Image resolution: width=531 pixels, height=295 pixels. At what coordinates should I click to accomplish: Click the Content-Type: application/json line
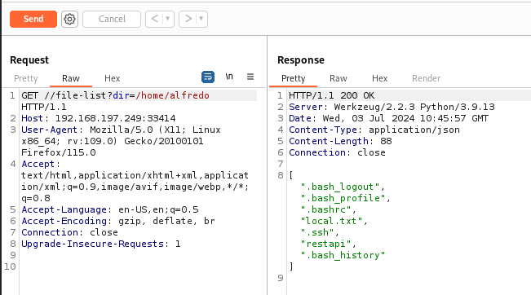374,130
